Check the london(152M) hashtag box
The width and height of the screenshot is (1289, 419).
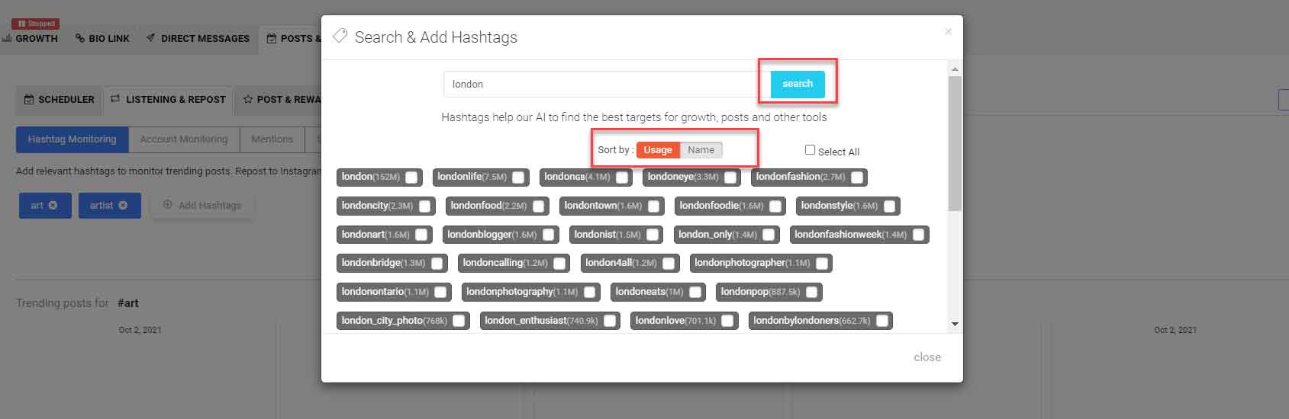411,178
